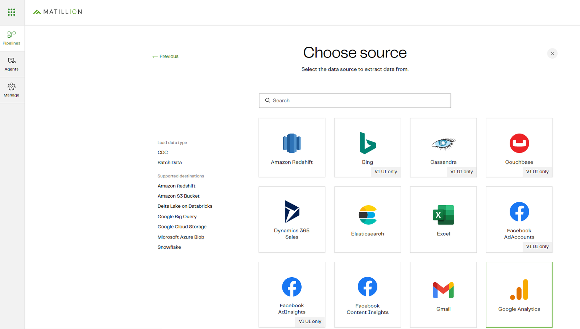The height and width of the screenshot is (329, 580).
Task: Select the Amazon Redshift source icon
Action: coord(292,143)
